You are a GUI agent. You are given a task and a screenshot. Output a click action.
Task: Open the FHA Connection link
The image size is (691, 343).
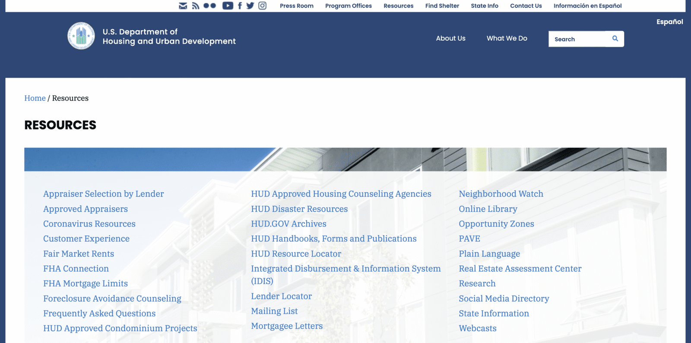[76, 268]
